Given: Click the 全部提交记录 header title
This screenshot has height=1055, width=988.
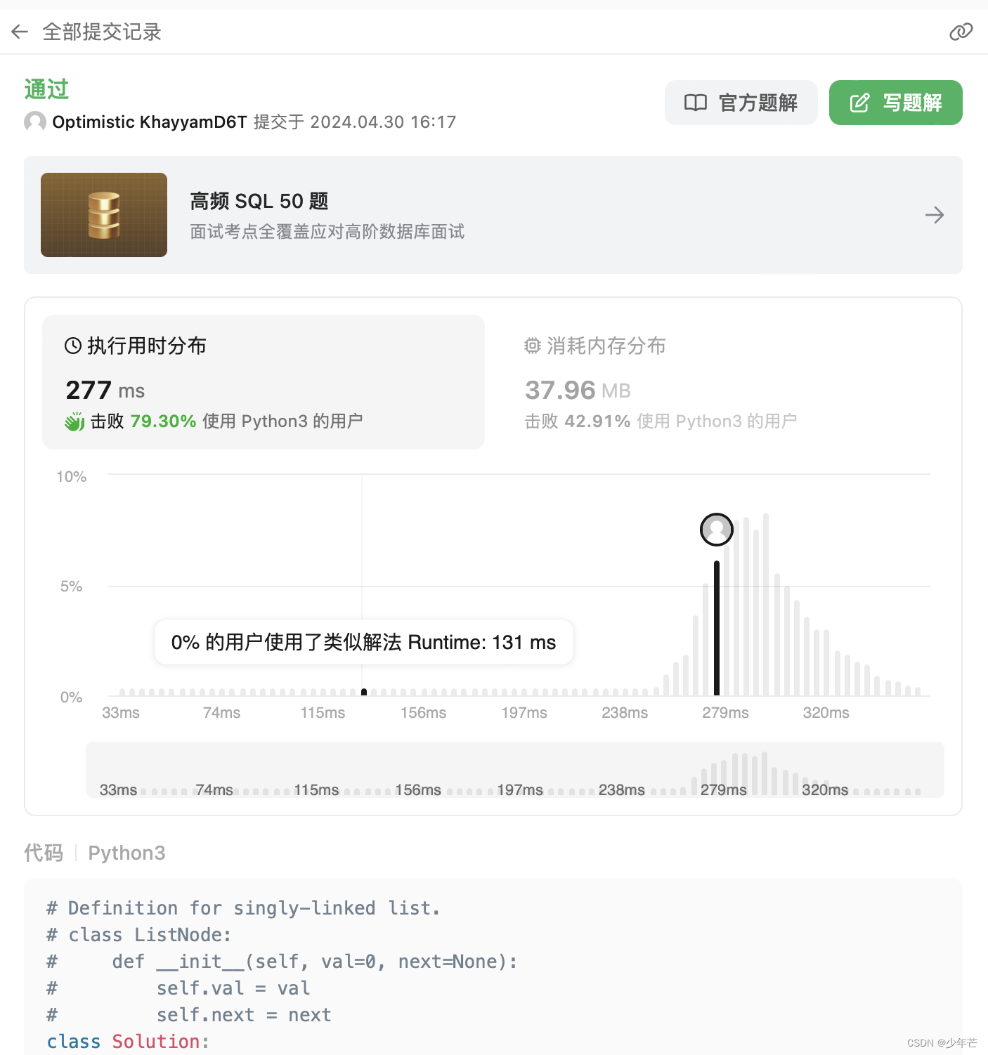Looking at the screenshot, I should tap(102, 32).
